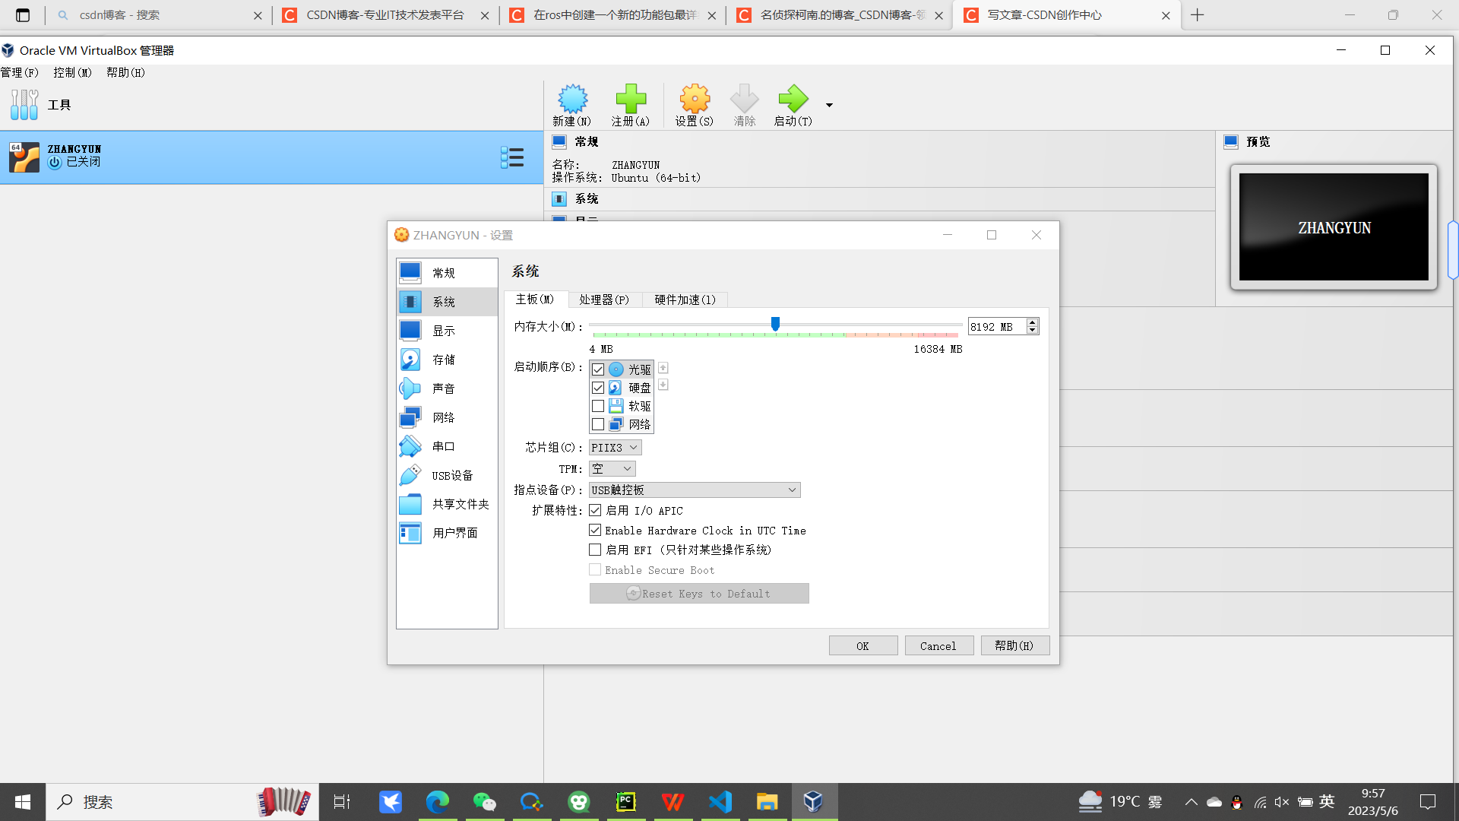Open the 工具 tools icon in left panel
1459x821 pixels.
pyautogui.click(x=24, y=105)
